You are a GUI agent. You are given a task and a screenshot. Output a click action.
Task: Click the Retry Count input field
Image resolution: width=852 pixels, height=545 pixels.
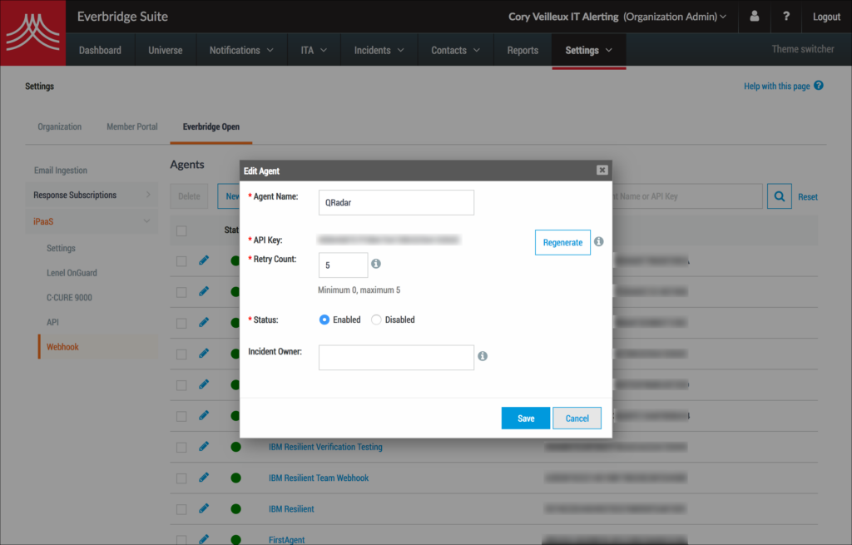click(x=343, y=265)
